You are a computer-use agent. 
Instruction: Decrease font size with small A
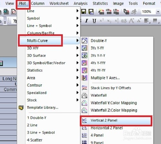click(x=139, y=21)
